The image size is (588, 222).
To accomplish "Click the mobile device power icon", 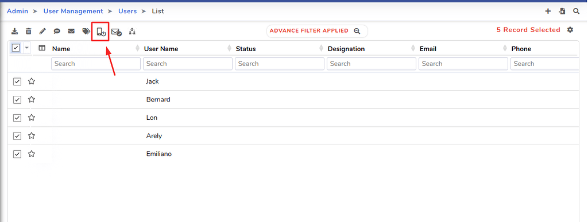I will pyautogui.click(x=101, y=32).
